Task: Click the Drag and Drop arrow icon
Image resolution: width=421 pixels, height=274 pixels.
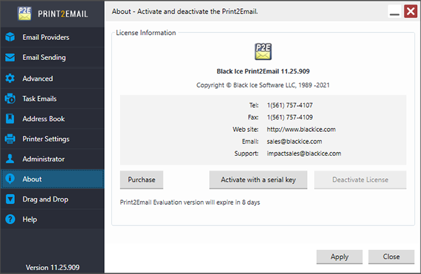Action: (x=10, y=199)
